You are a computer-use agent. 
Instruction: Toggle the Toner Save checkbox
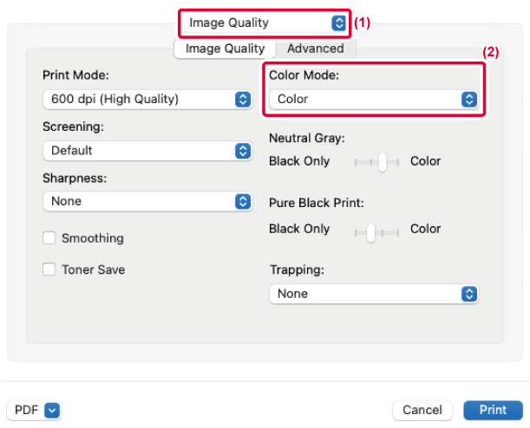(49, 269)
